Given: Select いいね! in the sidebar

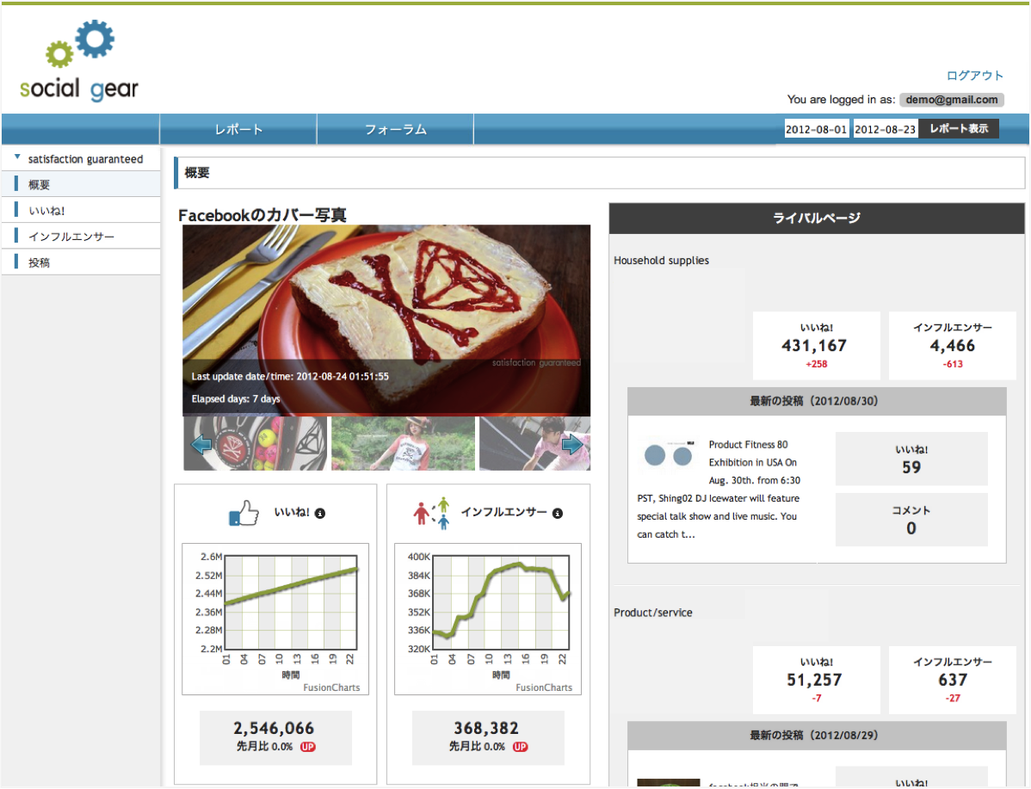Looking at the screenshot, I should tap(80, 211).
